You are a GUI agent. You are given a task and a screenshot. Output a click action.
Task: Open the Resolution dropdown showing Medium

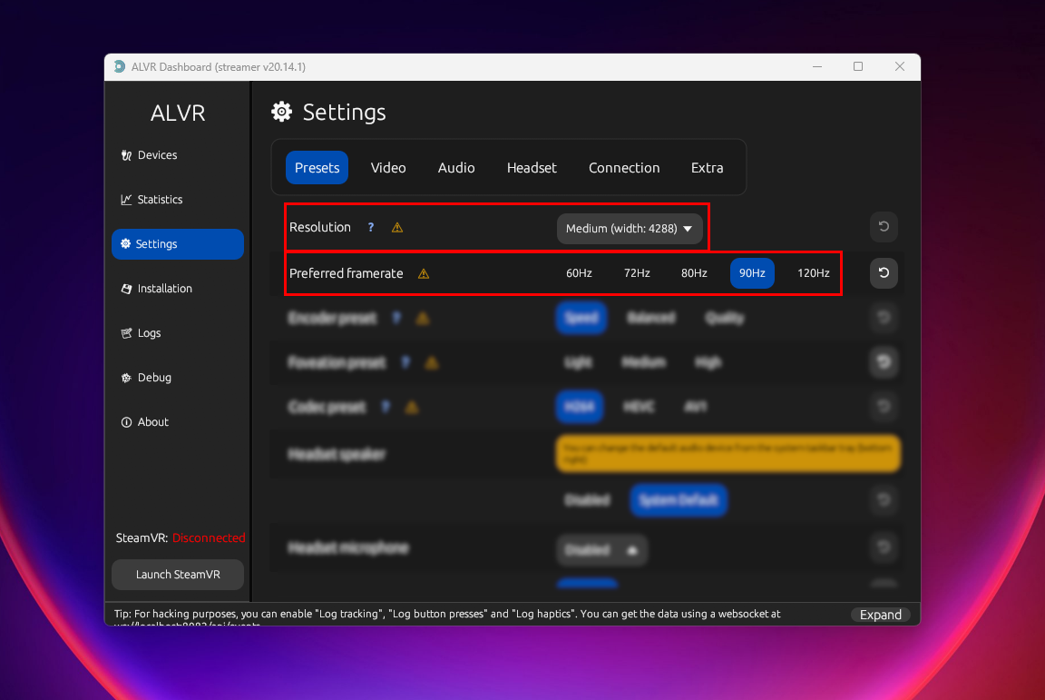(x=630, y=229)
